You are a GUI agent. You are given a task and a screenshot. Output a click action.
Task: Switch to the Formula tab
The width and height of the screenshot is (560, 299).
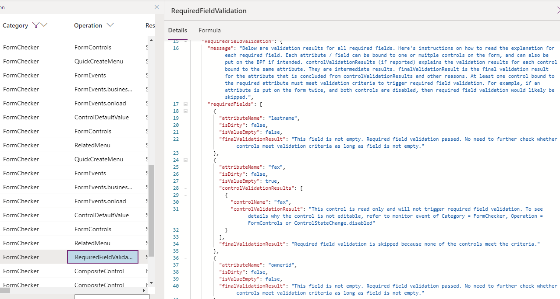(x=209, y=31)
